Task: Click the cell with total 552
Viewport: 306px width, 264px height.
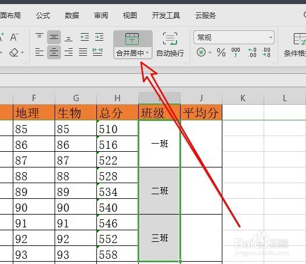Action: click(x=117, y=238)
